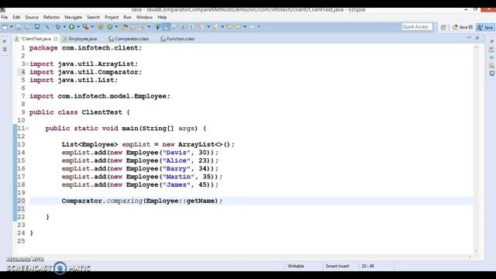Click the New file toolbar icon
The image size is (496, 279).
(5, 27)
